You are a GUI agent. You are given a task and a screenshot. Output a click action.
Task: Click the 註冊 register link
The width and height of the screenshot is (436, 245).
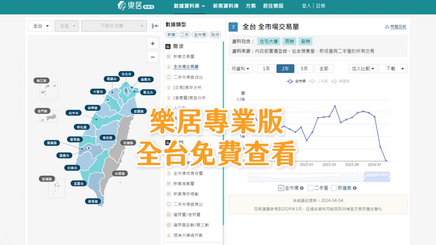[x=320, y=6]
